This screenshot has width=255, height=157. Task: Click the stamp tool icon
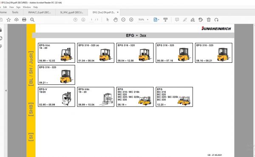coord(201,20)
